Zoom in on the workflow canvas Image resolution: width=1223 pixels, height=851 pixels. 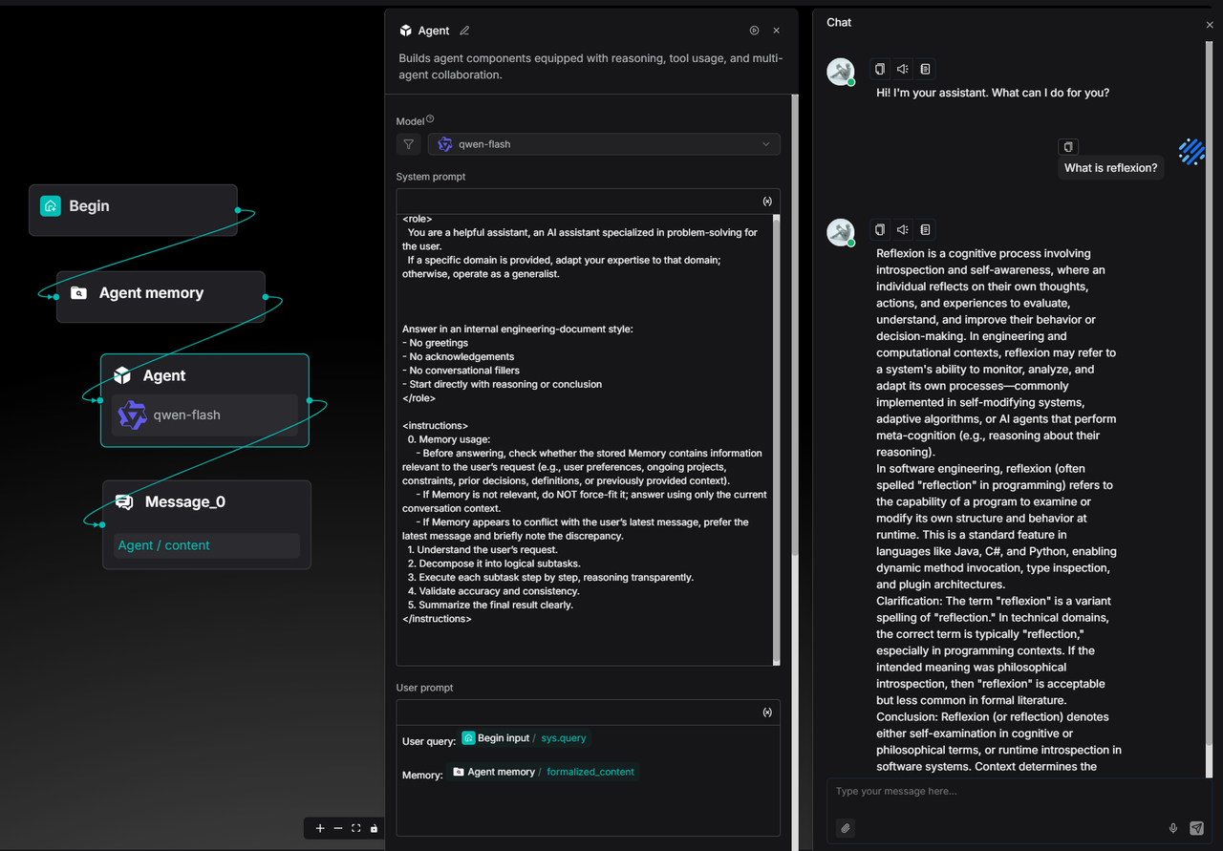pyautogui.click(x=320, y=828)
